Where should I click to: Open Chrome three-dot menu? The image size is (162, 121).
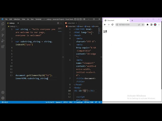click(159, 25)
